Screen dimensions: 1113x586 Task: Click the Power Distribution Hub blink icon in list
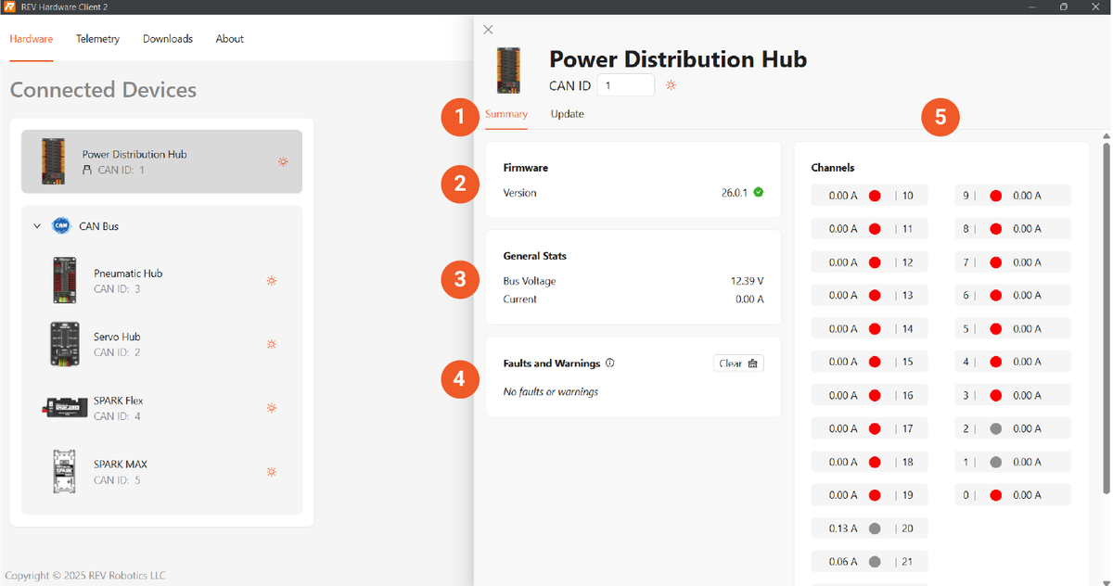point(283,161)
